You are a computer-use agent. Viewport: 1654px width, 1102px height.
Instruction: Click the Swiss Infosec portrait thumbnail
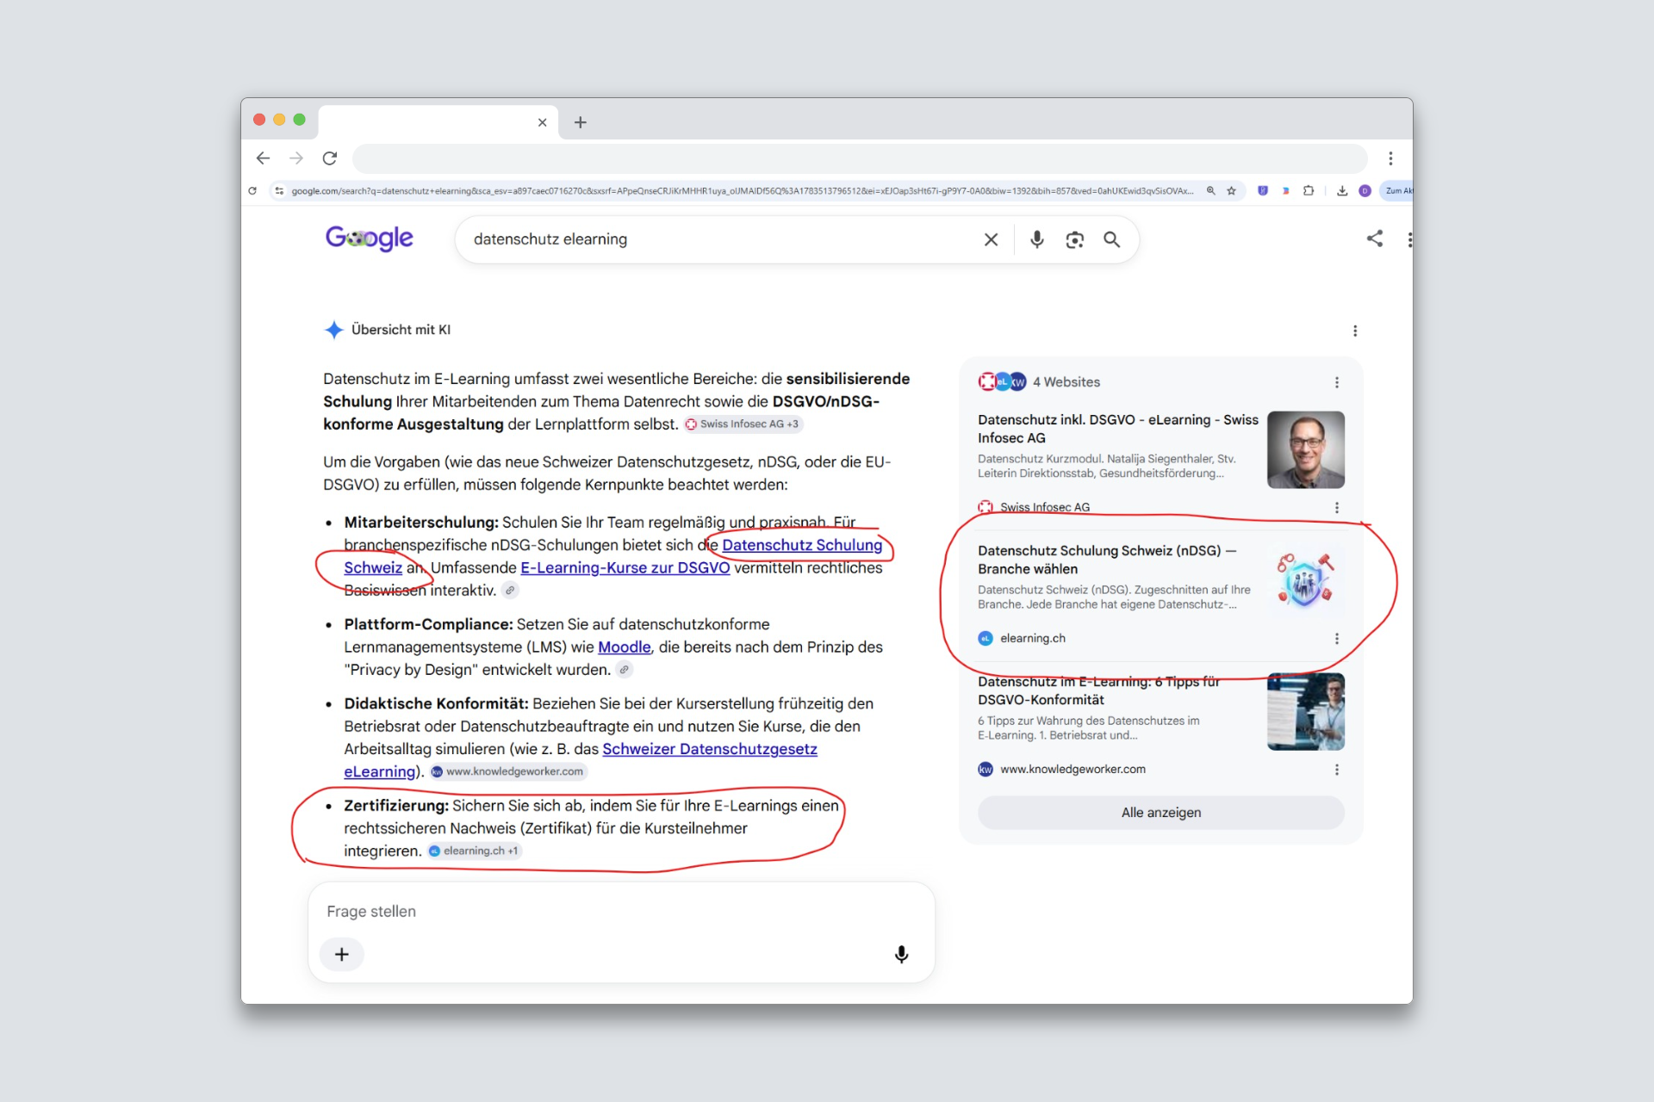[x=1305, y=449]
